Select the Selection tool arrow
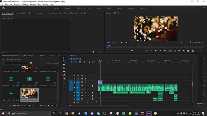The width and height of the screenshot is (207, 116). tap(64, 58)
